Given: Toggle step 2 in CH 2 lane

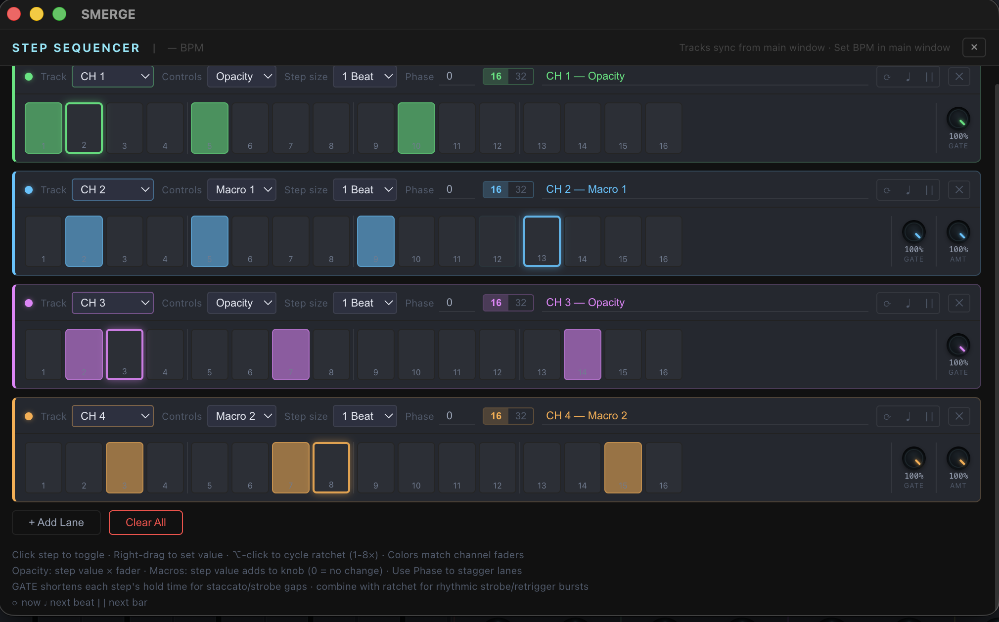Looking at the screenshot, I should click(84, 241).
